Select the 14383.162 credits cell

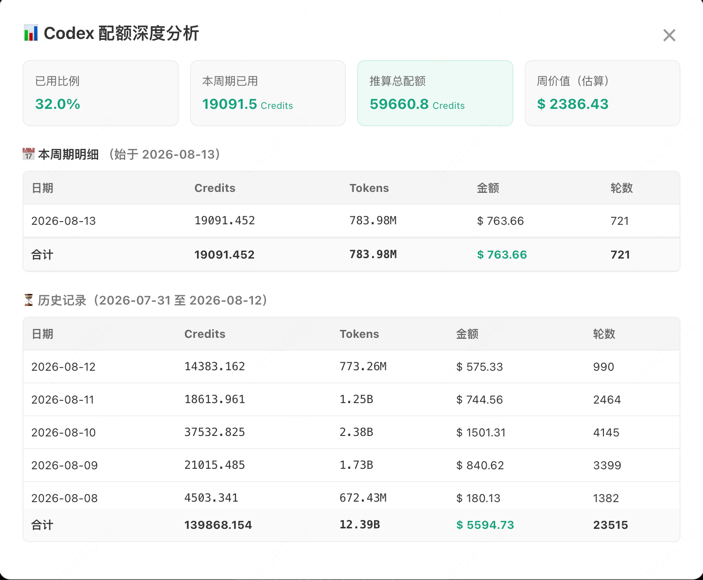tap(215, 366)
